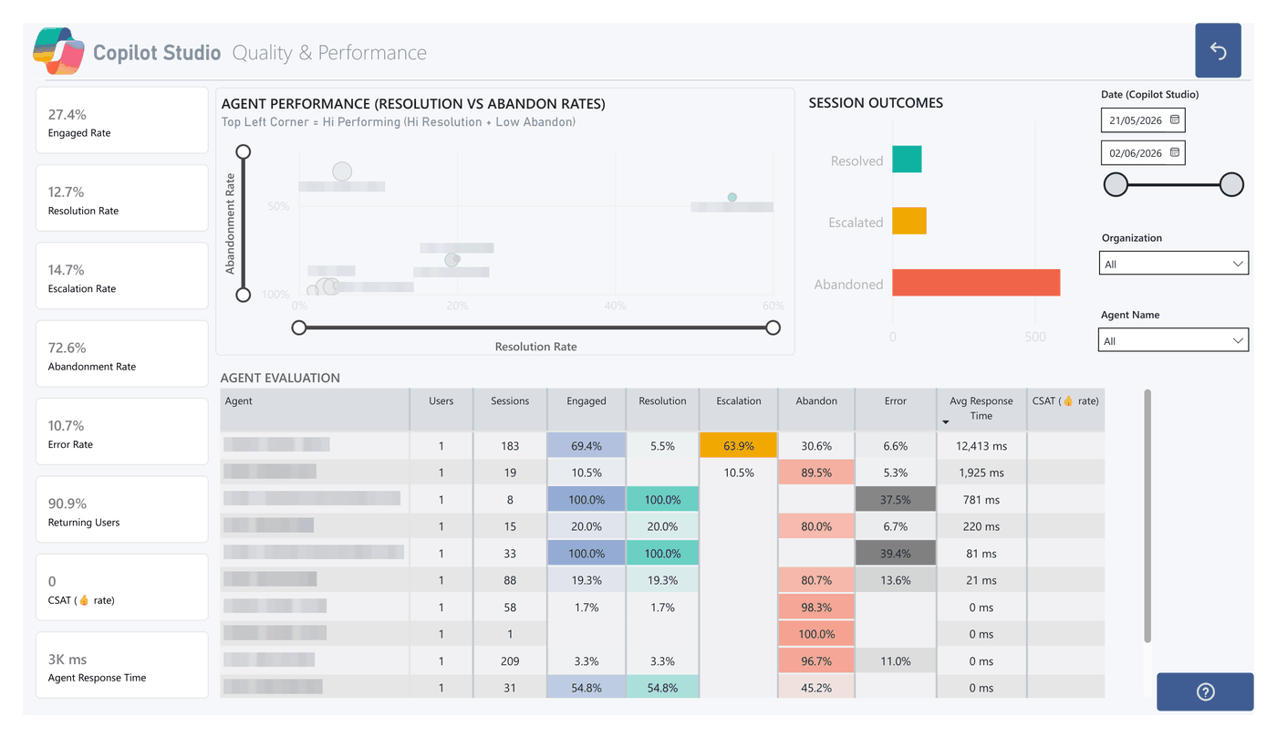Click the 100.0% Abandon cell
1277x738 pixels.
(816, 634)
